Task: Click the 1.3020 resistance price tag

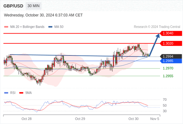Action: [x=171, y=44]
